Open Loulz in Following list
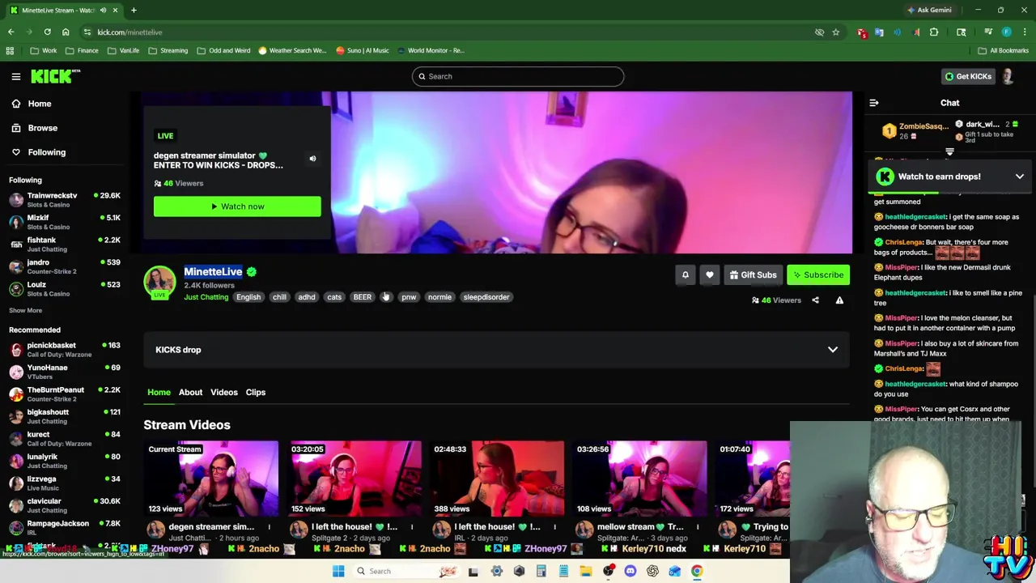Image resolution: width=1036 pixels, height=583 pixels. 65,288
